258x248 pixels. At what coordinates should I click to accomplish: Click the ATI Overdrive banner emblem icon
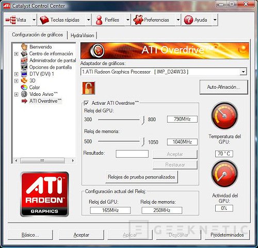pos(97,51)
